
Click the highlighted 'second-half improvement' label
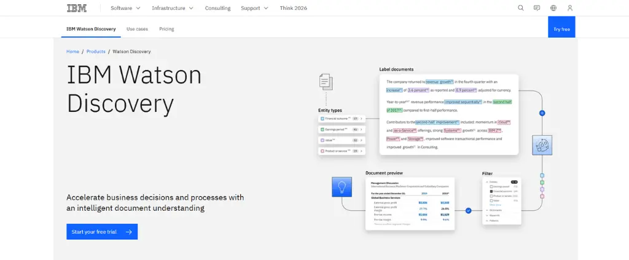tap(437, 122)
